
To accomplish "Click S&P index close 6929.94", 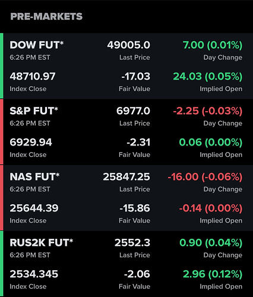I will coord(31,143).
